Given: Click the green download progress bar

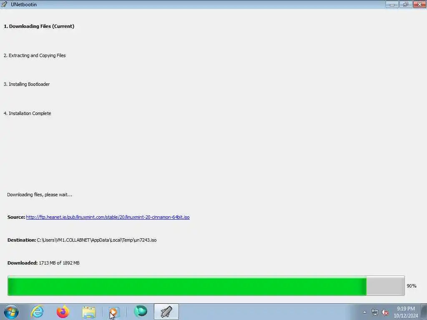Looking at the screenshot, I should (x=206, y=286).
